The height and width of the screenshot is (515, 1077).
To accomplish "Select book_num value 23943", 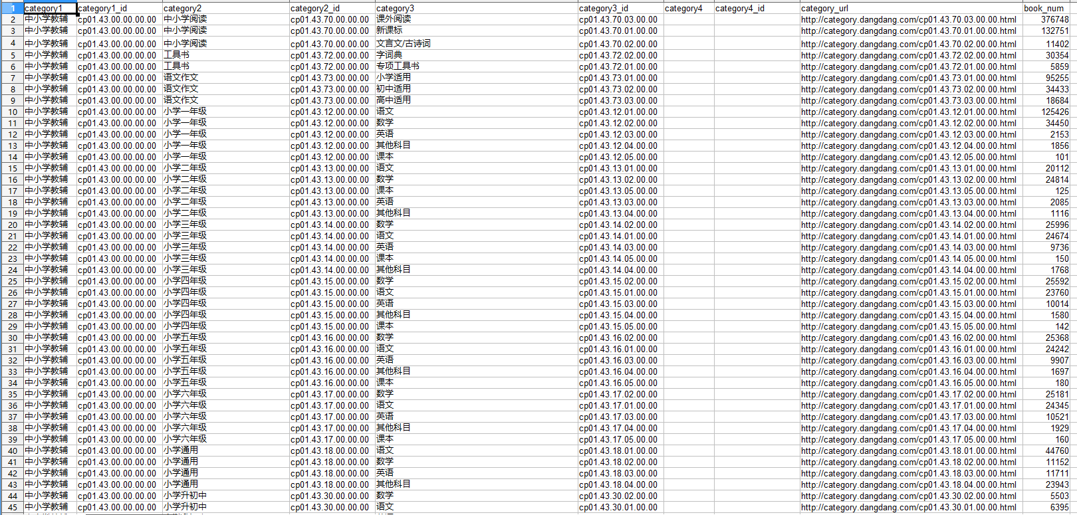I will (1047, 484).
